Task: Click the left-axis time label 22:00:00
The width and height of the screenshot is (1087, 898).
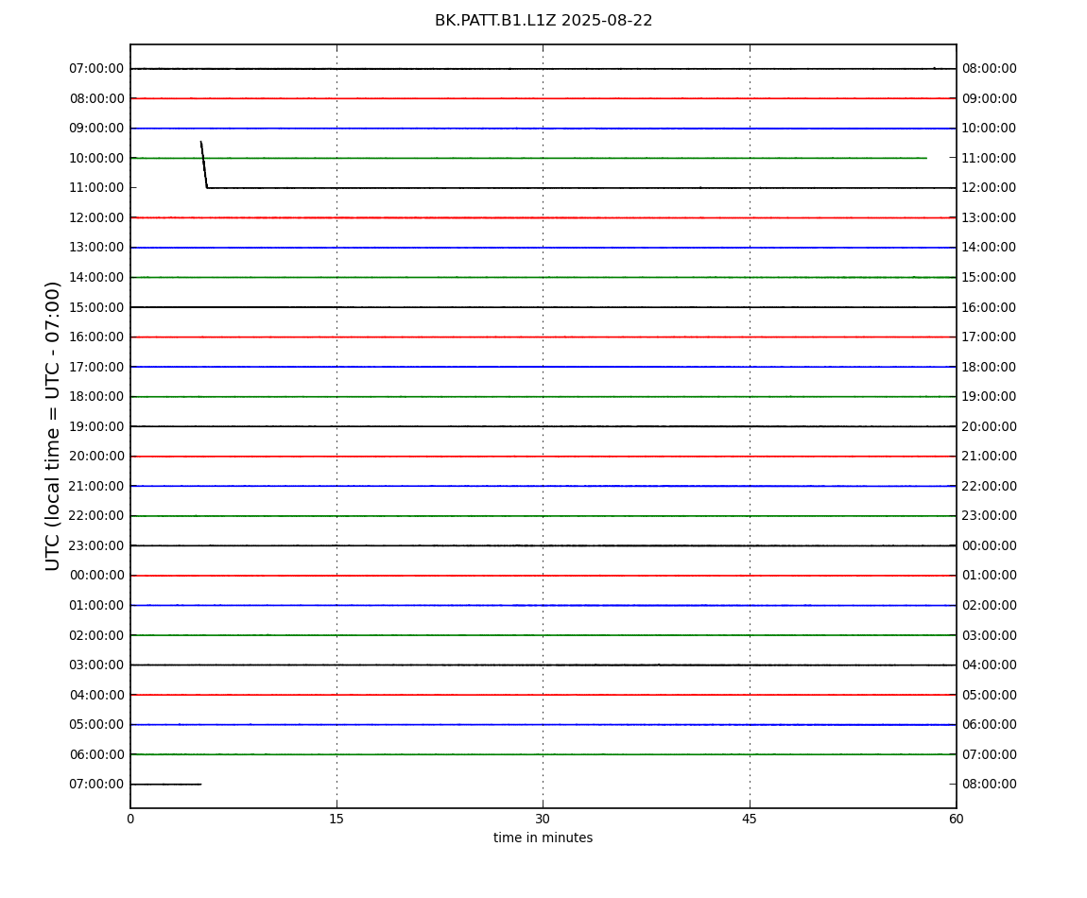Action: coord(96,516)
